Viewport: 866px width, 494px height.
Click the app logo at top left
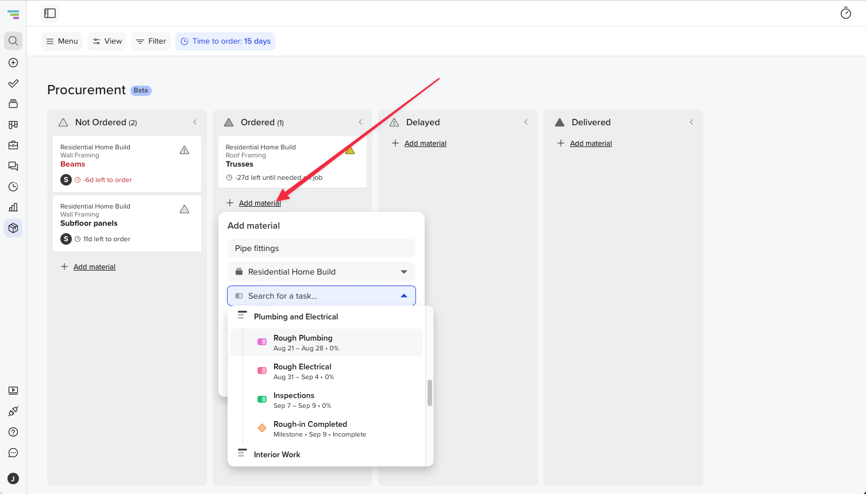(x=13, y=14)
